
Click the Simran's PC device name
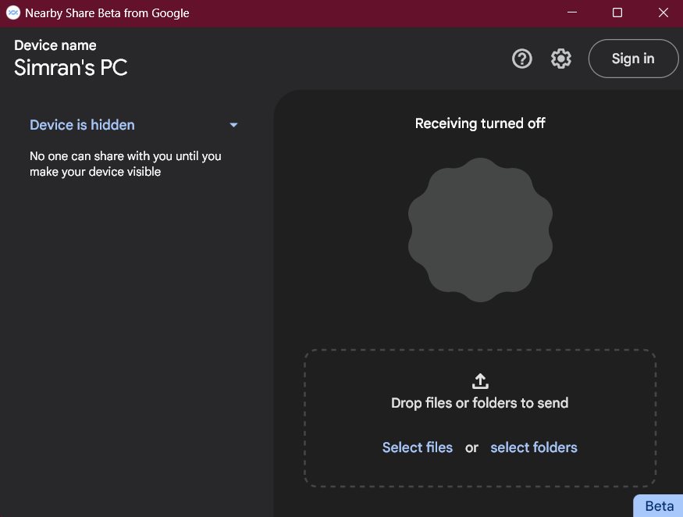[70, 68]
